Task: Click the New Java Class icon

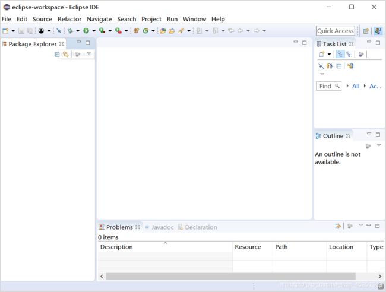Action: coord(145,31)
